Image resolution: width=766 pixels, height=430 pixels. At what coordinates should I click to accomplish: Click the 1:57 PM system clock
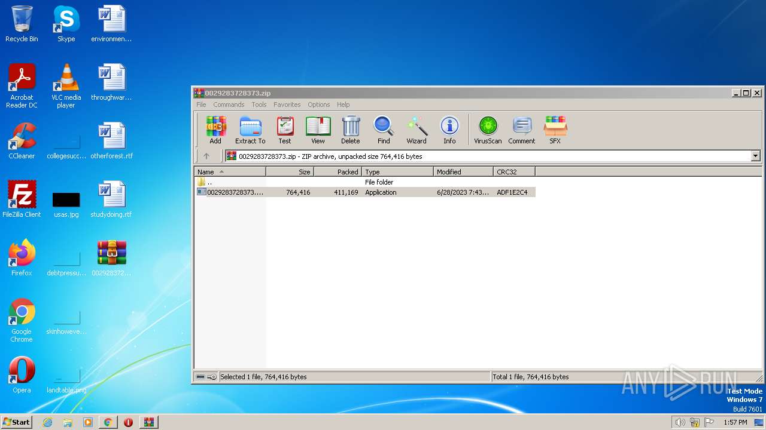[x=735, y=422]
